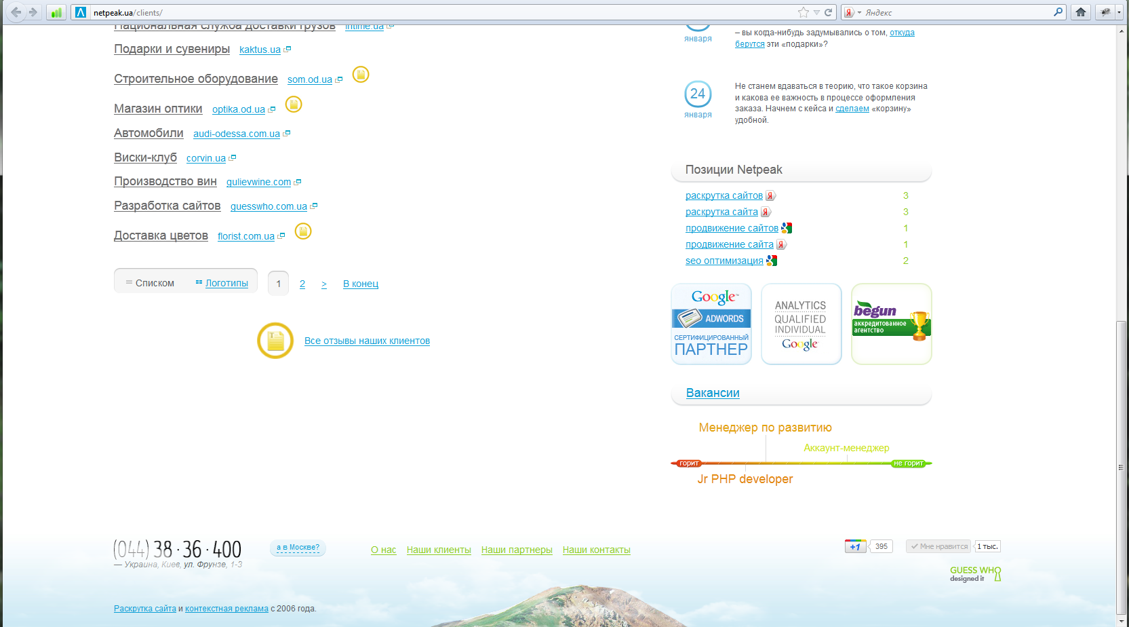Open the Guess Who designed it logo
Image resolution: width=1129 pixels, height=627 pixels.
tap(975, 574)
